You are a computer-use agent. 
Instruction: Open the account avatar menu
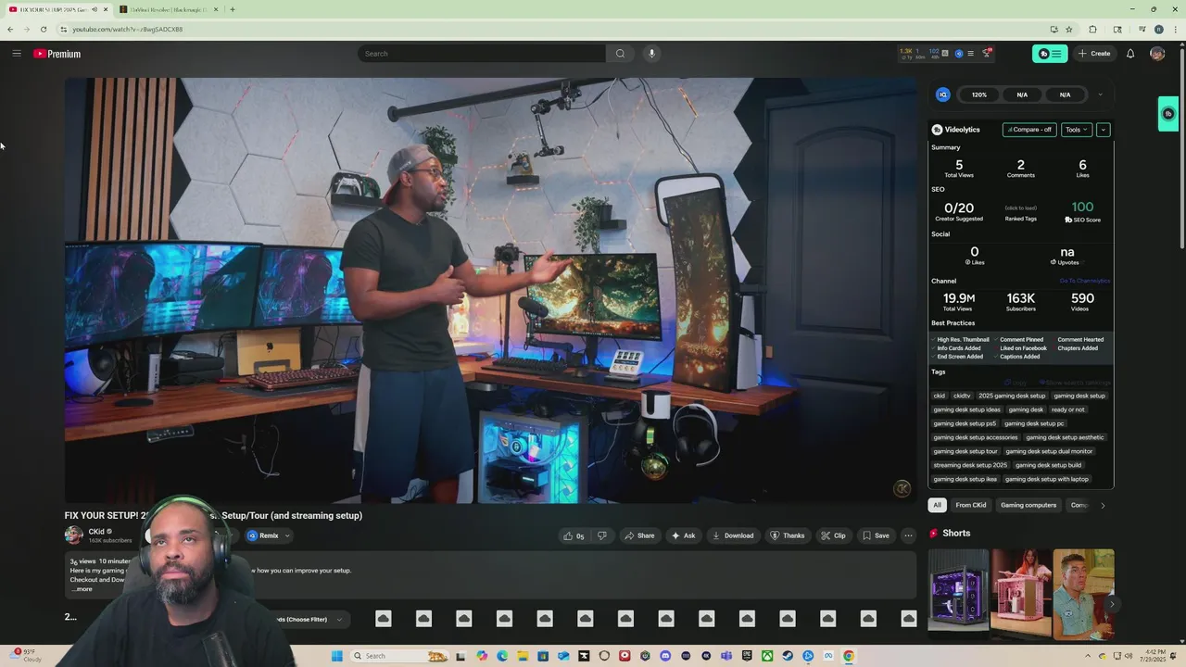(x=1157, y=54)
